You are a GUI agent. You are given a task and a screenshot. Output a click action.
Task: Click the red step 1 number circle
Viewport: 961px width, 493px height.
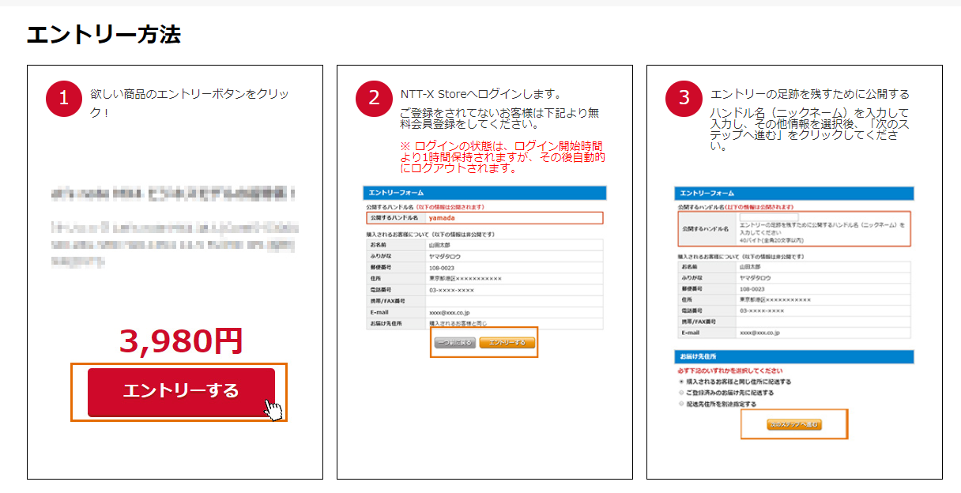click(x=65, y=99)
